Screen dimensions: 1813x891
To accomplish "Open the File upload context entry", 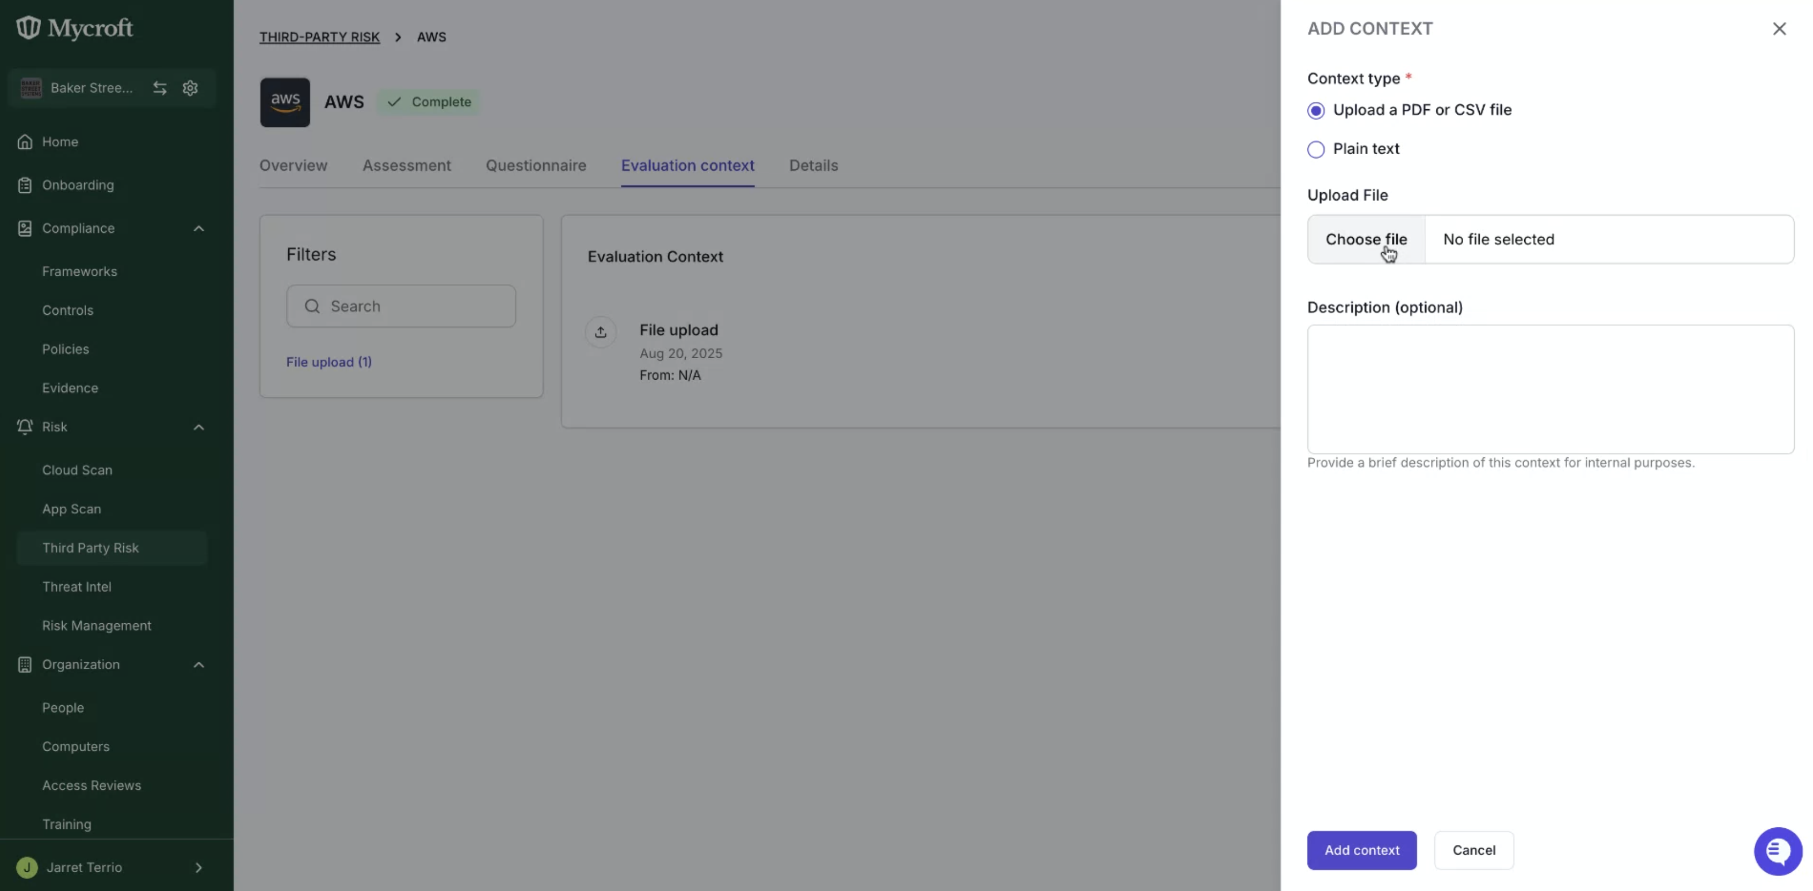I will click(678, 330).
